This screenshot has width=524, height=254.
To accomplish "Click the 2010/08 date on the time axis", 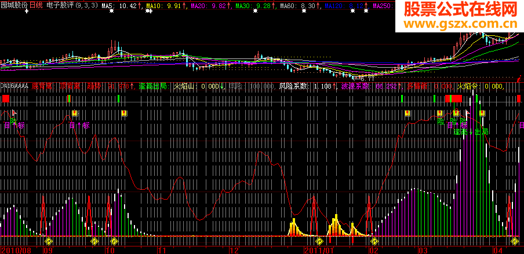I will [x=16, y=250].
